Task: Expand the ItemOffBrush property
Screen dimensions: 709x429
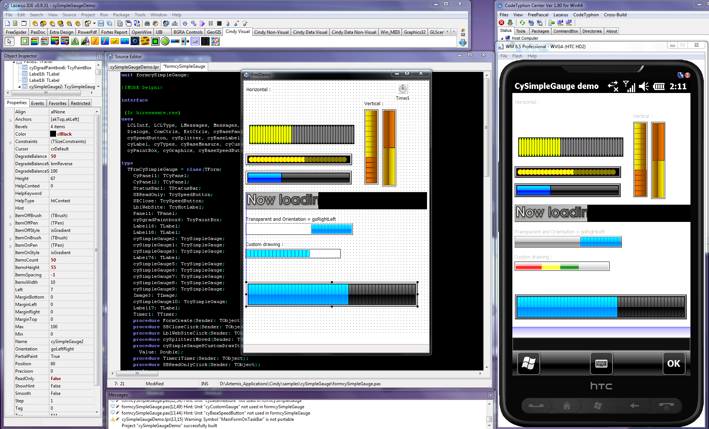Action: pyautogui.click(x=10, y=216)
